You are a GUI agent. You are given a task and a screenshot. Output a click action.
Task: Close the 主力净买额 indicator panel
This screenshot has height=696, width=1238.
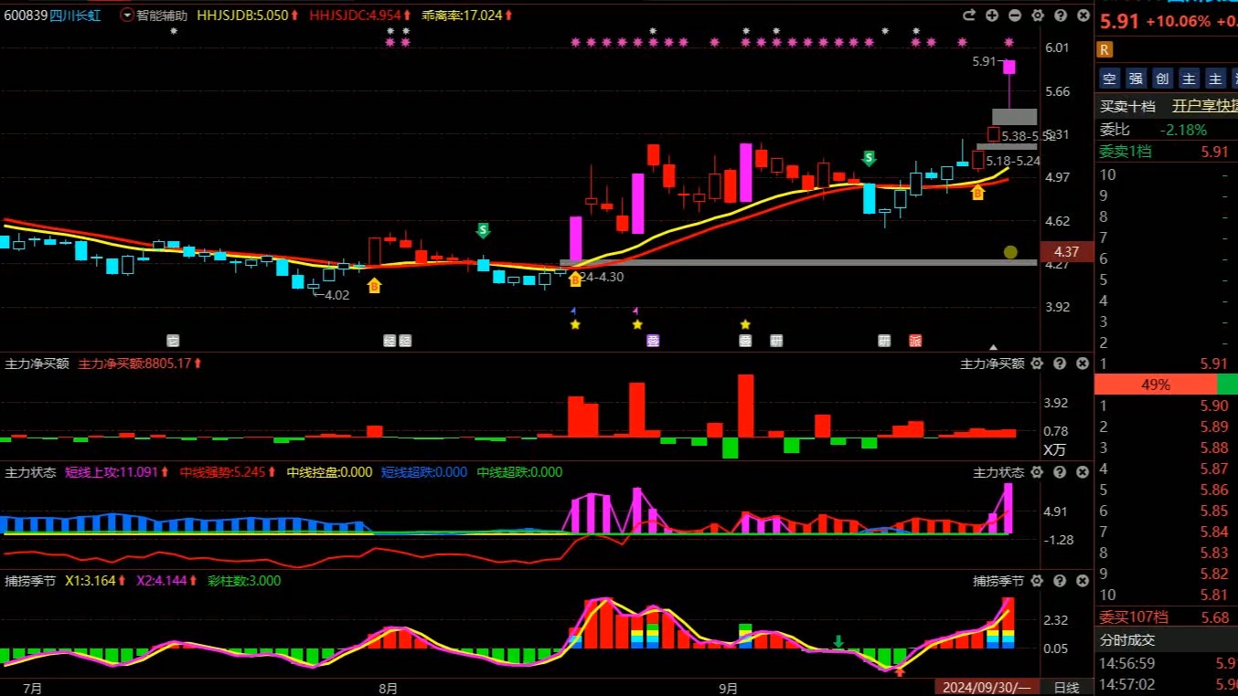coord(1082,364)
